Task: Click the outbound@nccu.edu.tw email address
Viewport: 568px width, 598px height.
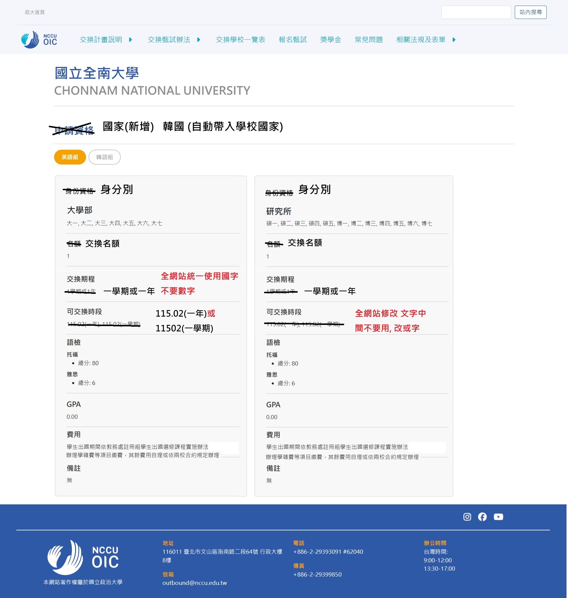Action: (195, 583)
